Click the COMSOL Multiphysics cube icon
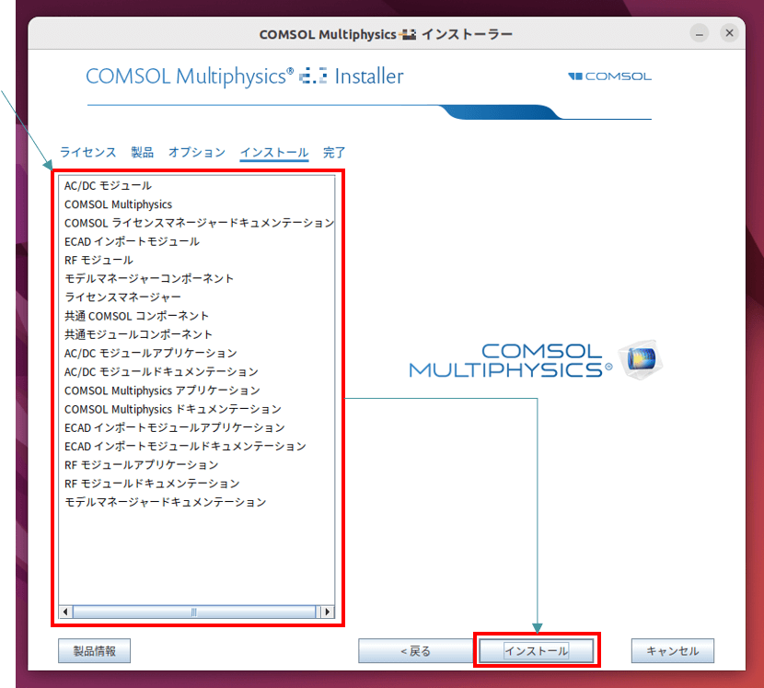The image size is (764, 688). pos(641,360)
